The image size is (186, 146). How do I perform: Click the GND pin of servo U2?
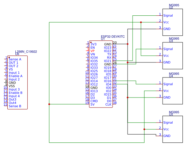[167, 29]
